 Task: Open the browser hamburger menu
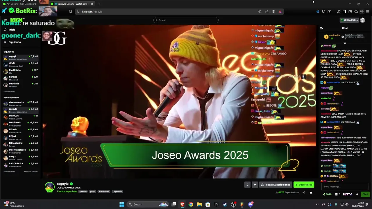tap(368, 12)
